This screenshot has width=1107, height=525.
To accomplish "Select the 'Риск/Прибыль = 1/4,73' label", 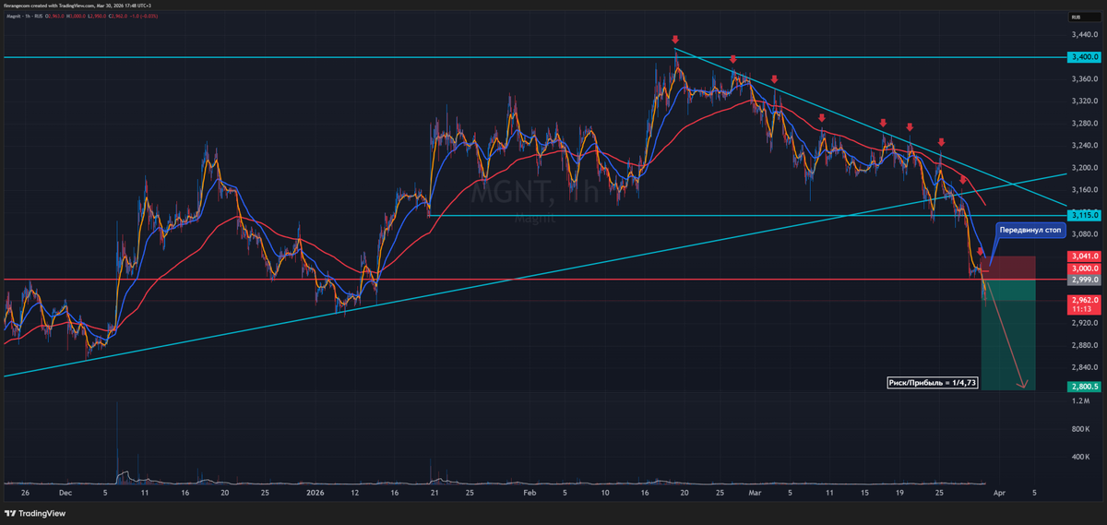I will tap(933, 381).
